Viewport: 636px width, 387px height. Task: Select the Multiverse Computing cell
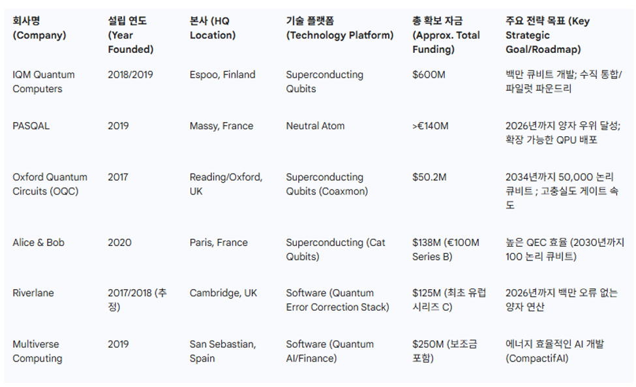pos(37,351)
